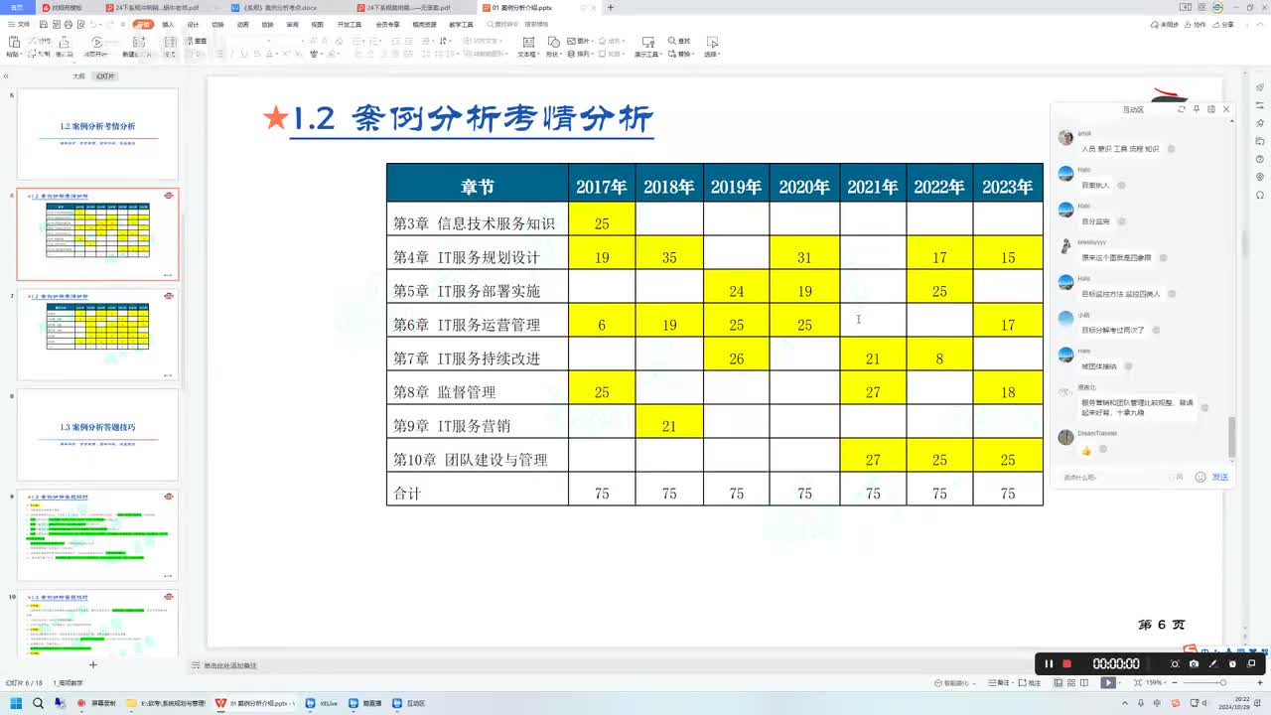Start slideshow from status bar play button

coord(1108,683)
